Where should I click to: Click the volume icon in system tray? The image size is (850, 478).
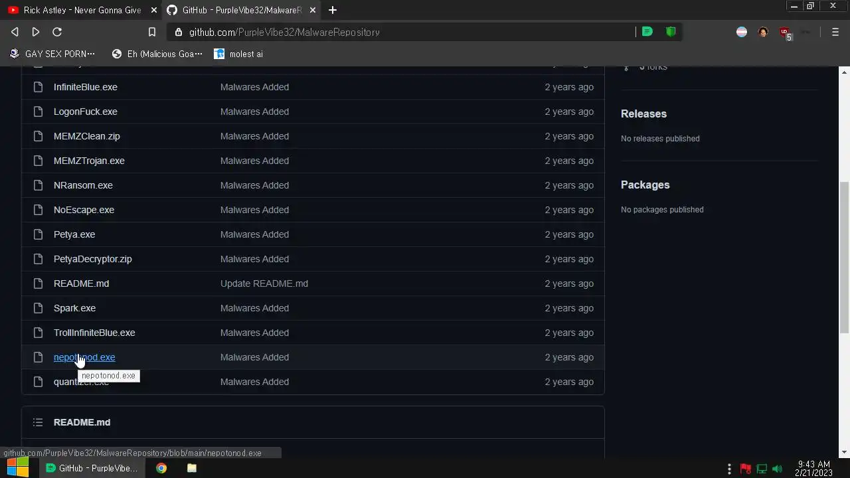pyautogui.click(x=778, y=469)
